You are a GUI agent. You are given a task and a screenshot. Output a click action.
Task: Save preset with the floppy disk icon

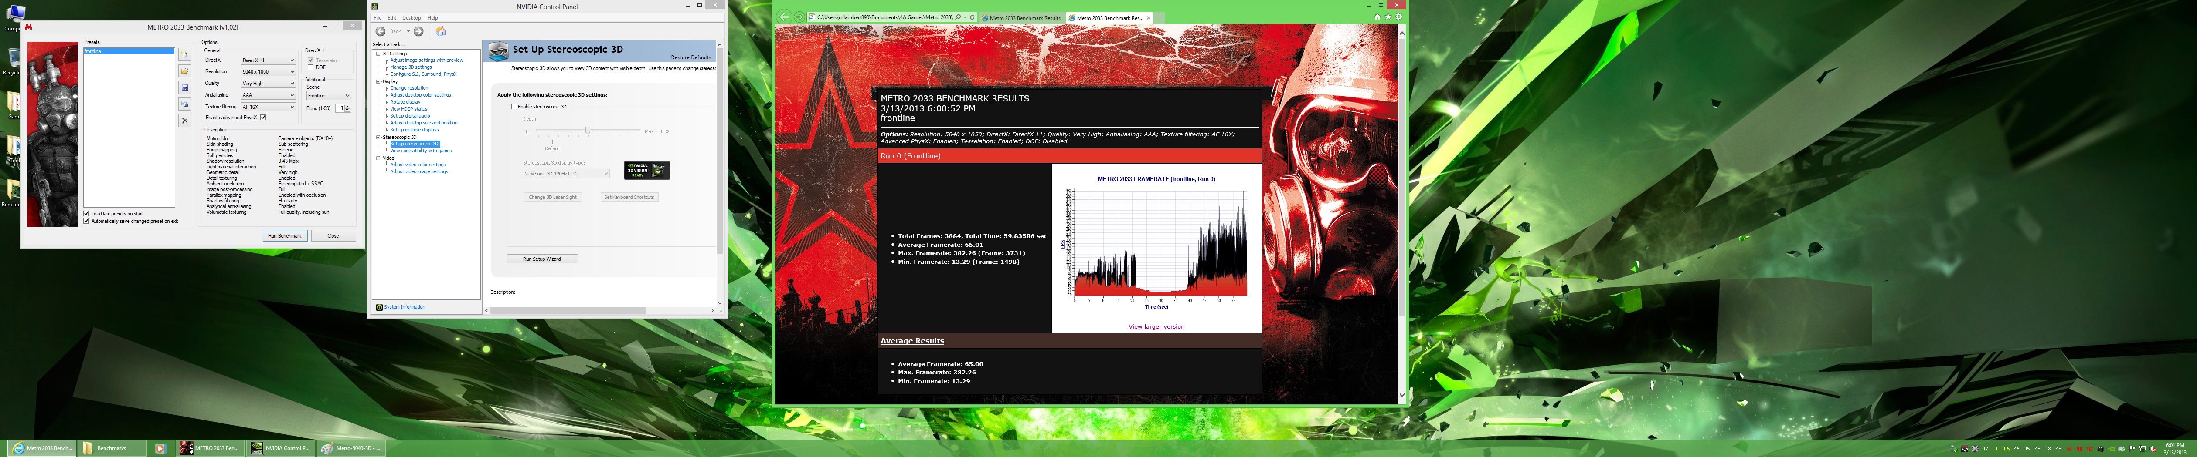pyautogui.click(x=184, y=87)
